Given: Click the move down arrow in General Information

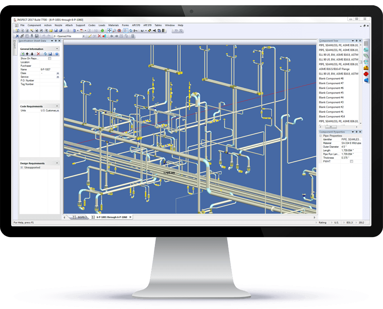Looking at the screenshot, I should [x=32, y=54].
